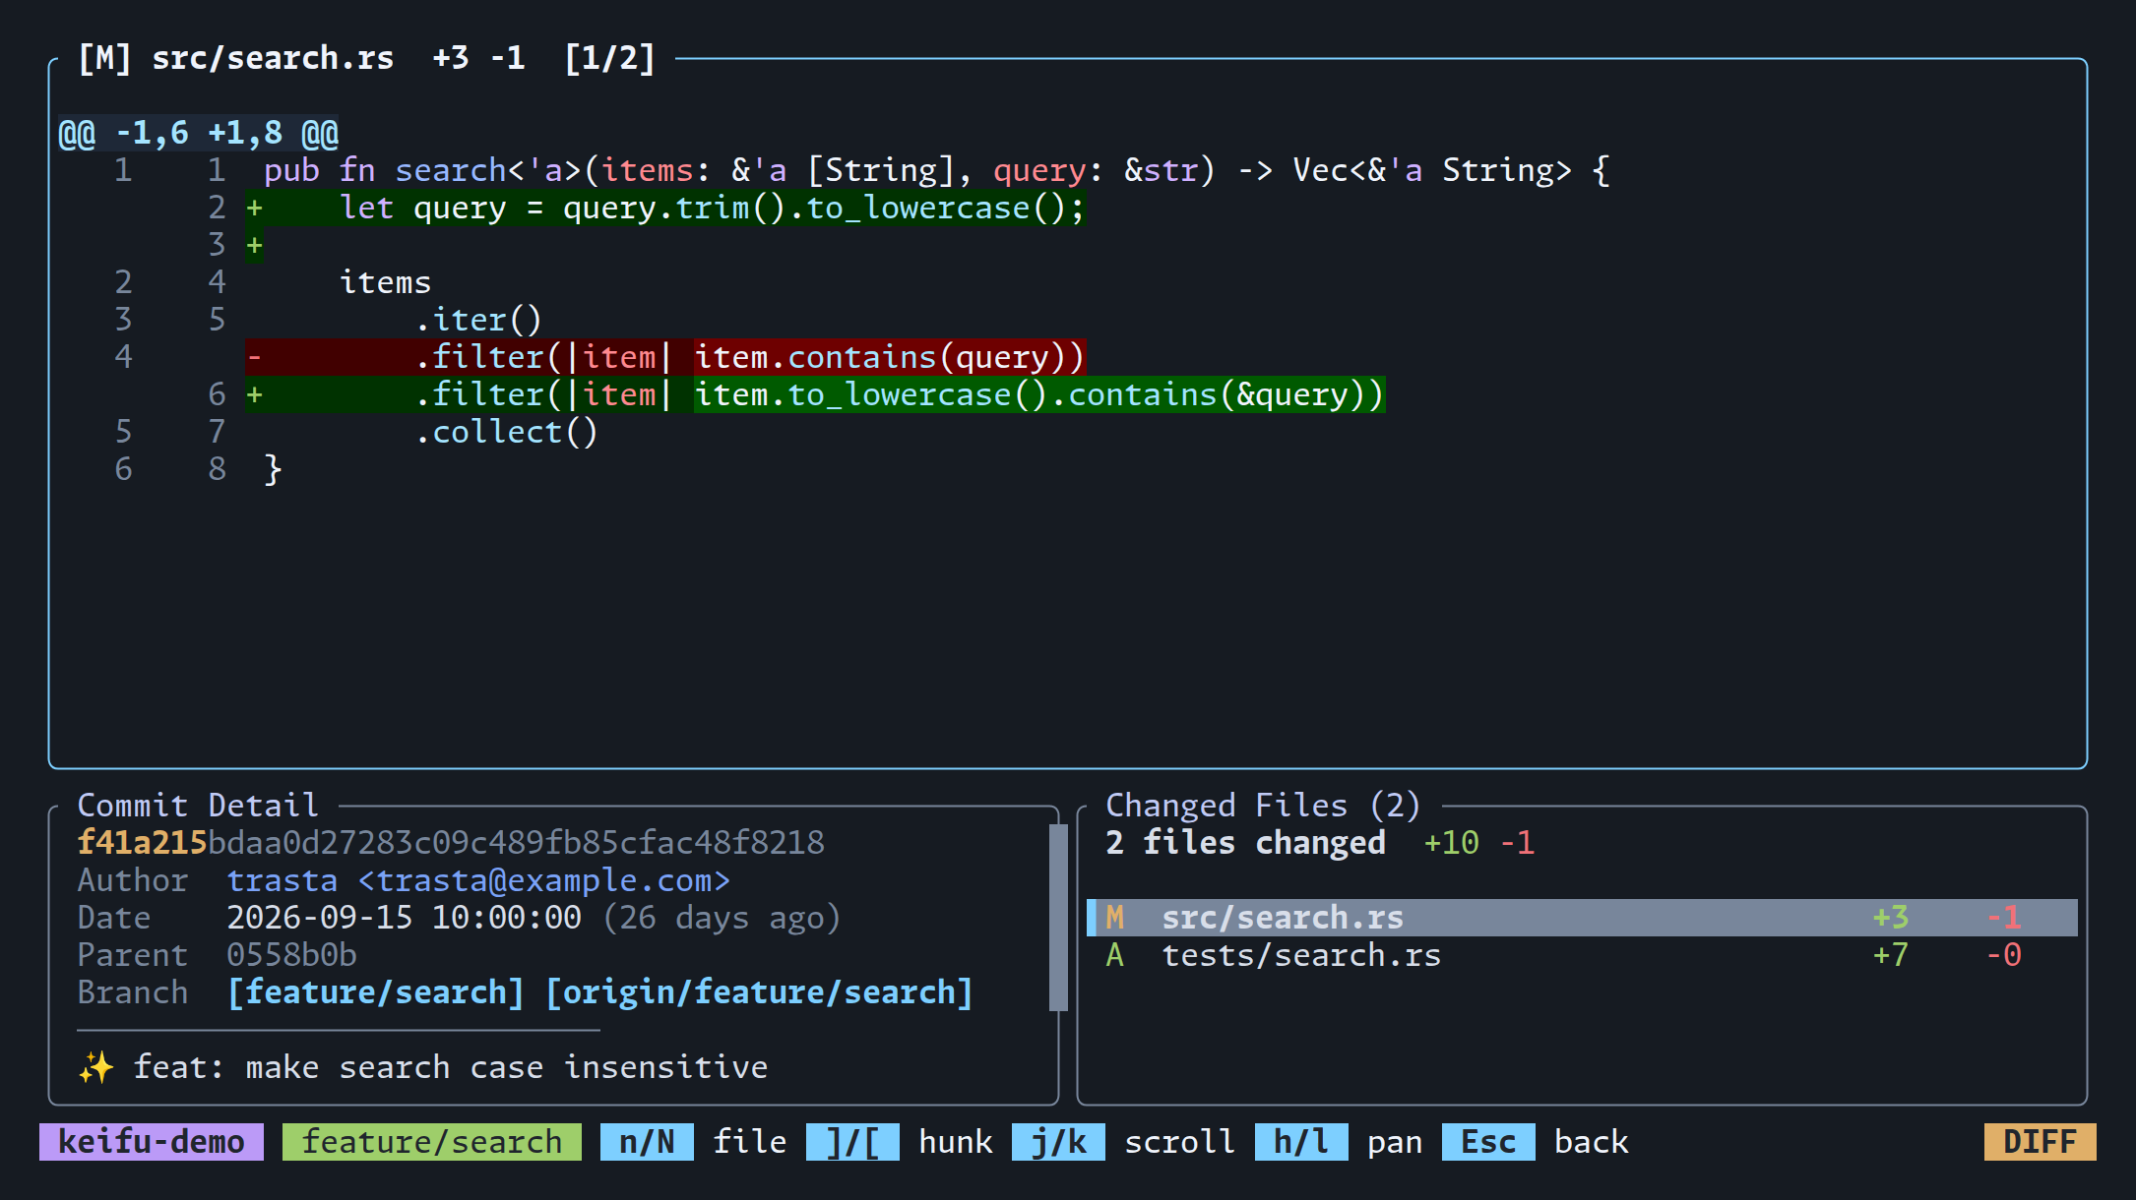Click the plus marker on blank line 3
The width and height of the screenshot is (2136, 1200).
pos(255,245)
